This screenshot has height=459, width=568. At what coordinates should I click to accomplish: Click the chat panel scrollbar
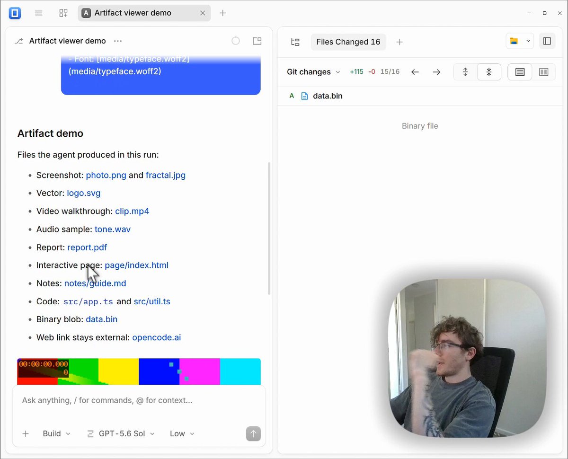[269, 228]
